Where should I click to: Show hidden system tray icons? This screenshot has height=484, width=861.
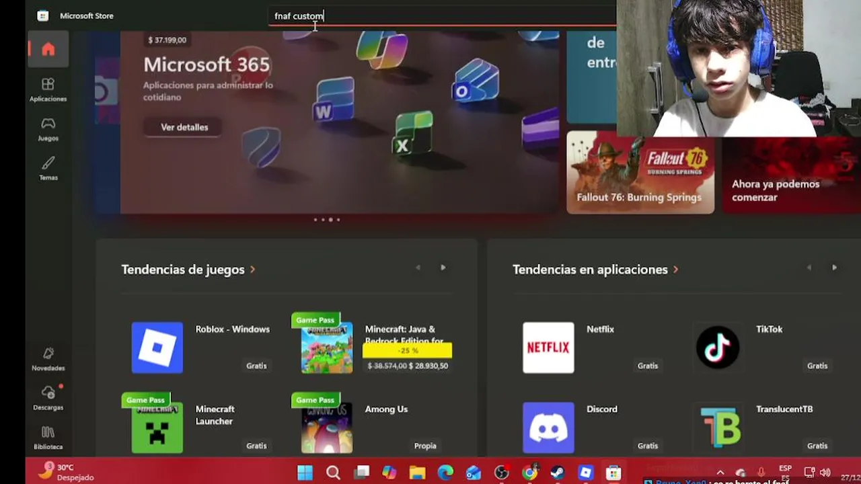(x=720, y=473)
